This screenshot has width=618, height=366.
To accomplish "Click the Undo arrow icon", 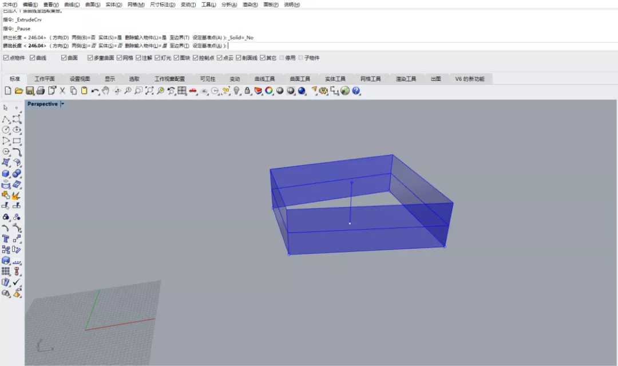I will [x=94, y=90].
